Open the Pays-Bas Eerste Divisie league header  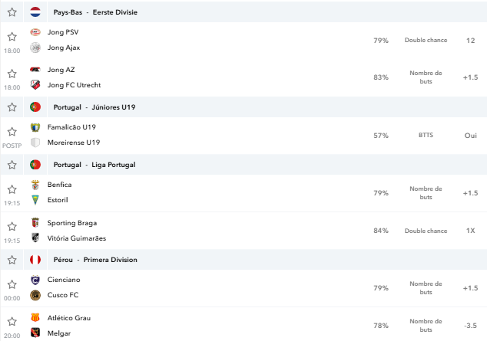click(x=95, y=12)
